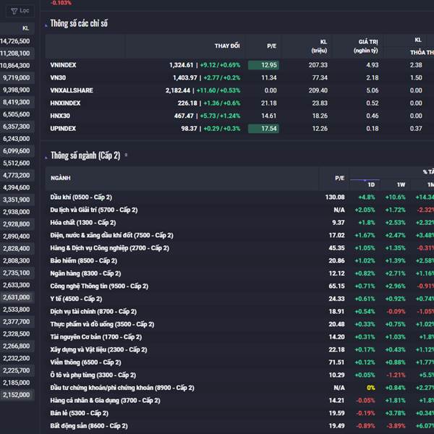The image size is (434, 434).
Task: Select the Bảo hiểm (8500) sector row
Action: pyautogui.click(x=239, y=260)
